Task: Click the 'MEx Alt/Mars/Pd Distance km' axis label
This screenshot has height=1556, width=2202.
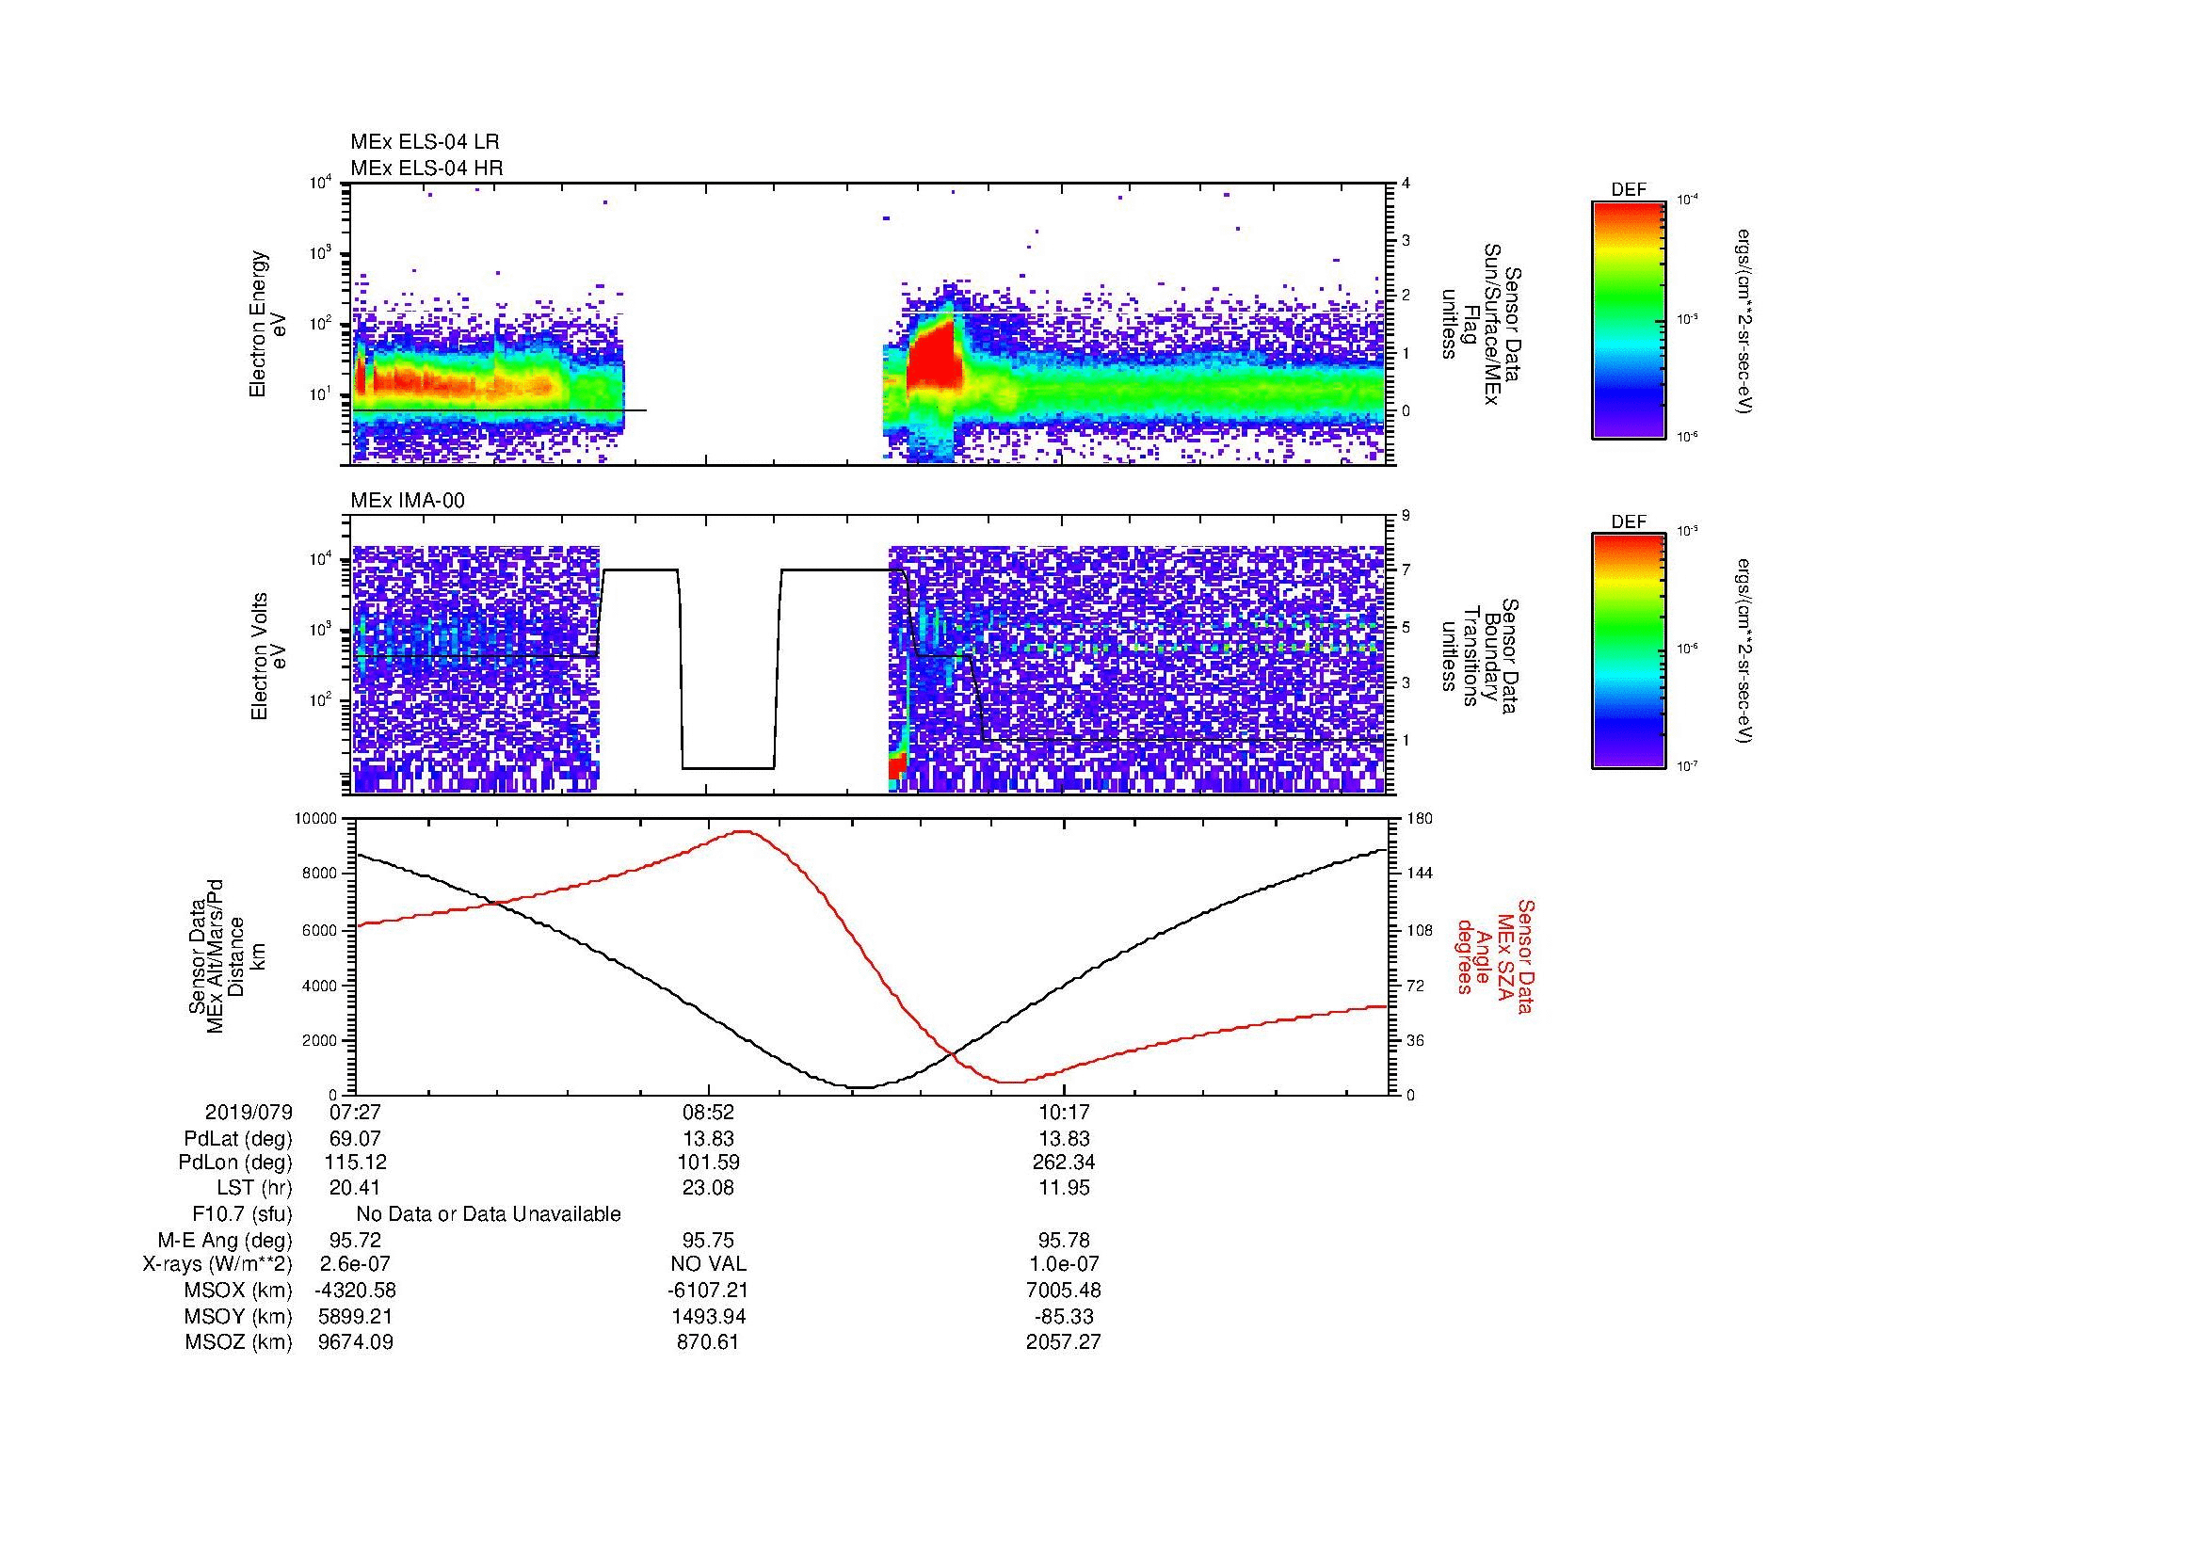Action: [x=227, y=955]
